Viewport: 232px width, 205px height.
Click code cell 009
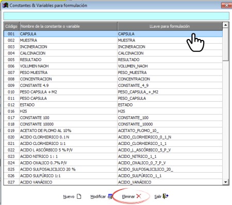tap(11, 85)
